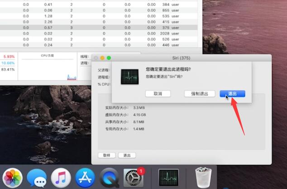Screen dimensions: 287x189
Task: Click the Activity Monitor icon in quit dialog
Action: (130, 77)
